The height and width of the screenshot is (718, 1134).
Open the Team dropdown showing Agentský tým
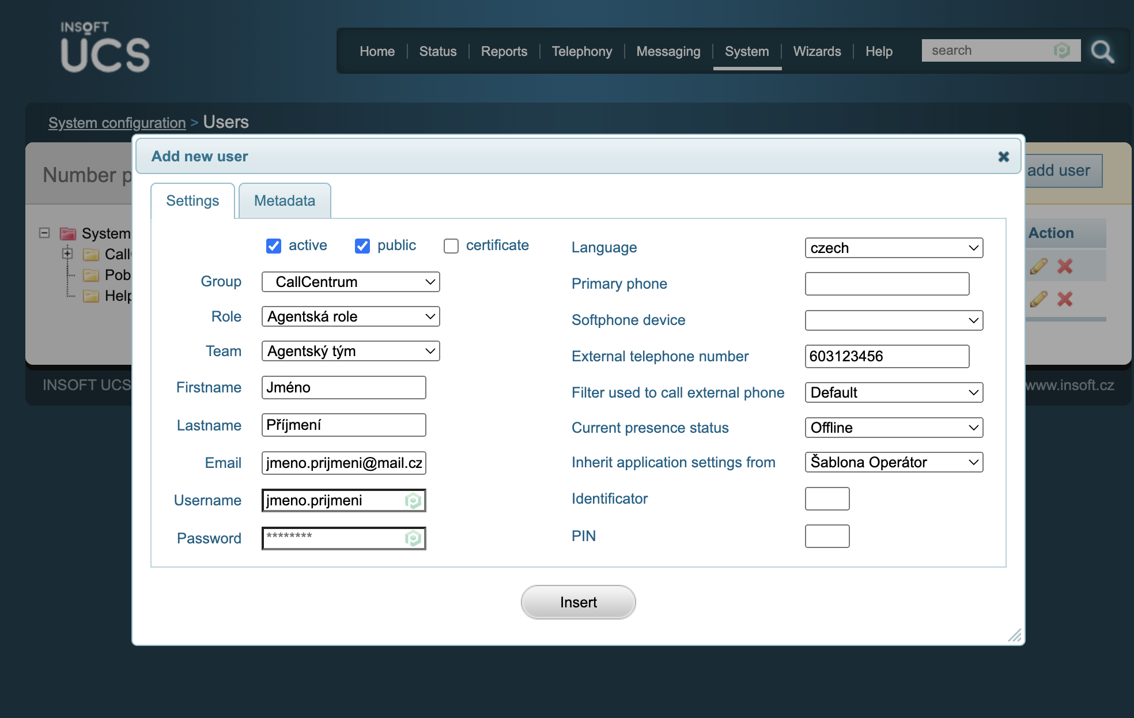[350, 351]
